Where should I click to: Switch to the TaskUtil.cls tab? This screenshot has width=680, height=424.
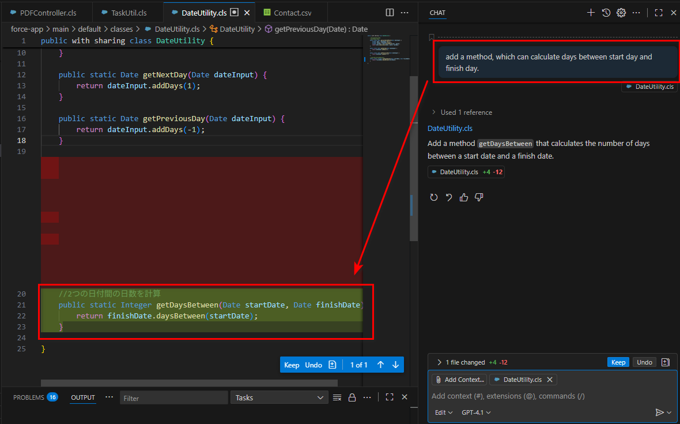point(128,13)
